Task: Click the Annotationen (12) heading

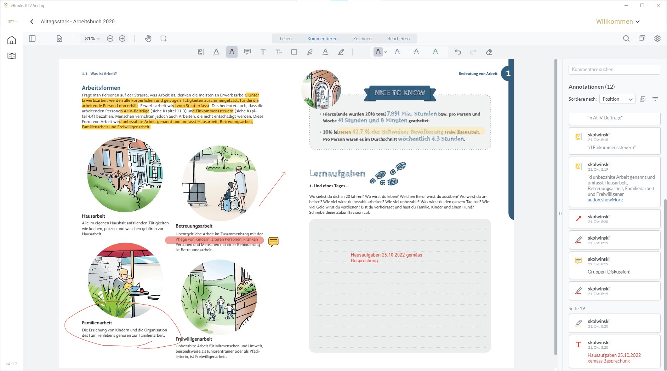Action: click(x=592, y=87)
